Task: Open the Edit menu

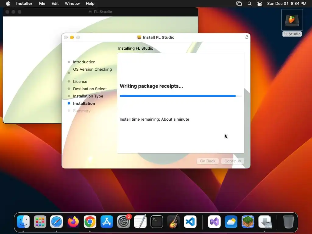Action: point(55,3)
